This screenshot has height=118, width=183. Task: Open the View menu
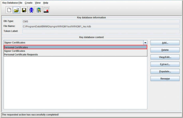(x=38, y=3)
